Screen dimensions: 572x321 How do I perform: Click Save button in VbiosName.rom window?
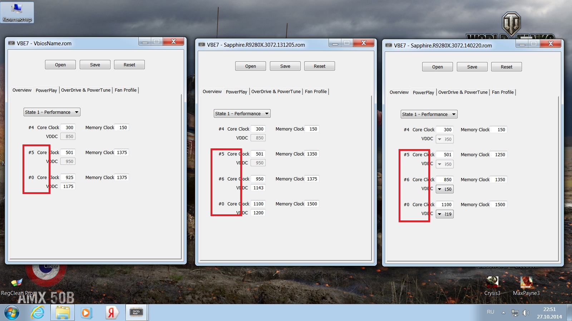(95, 65)
